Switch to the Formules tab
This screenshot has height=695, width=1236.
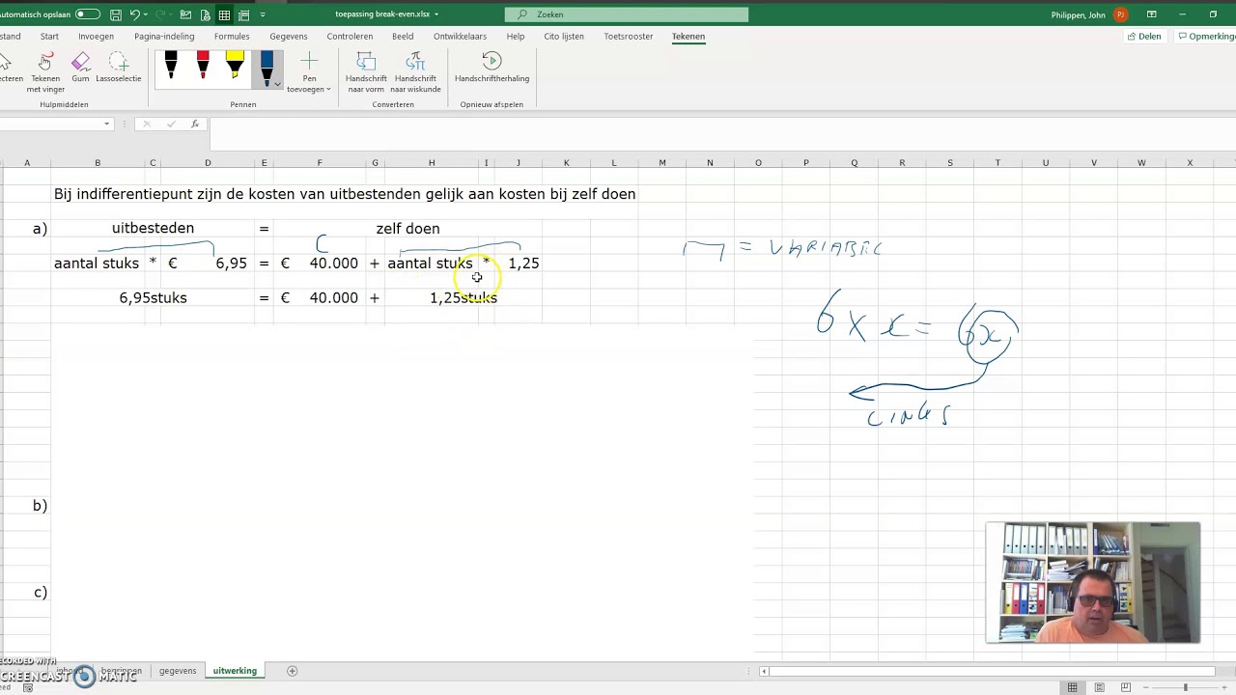pyautogui.click(x=232, y=37)
